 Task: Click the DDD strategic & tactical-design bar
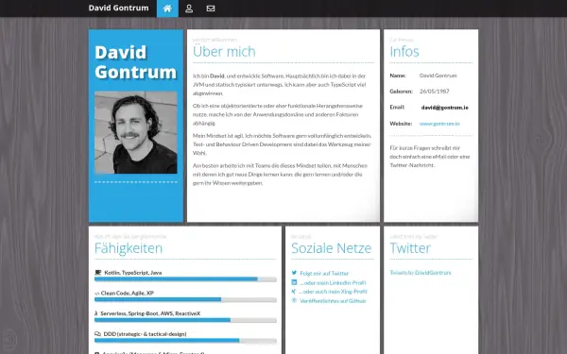point(185,341)
